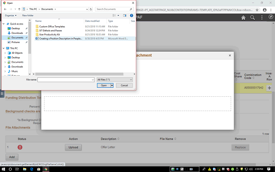Open the PeopleSoft actions menu dots
Screen dimensions: 275x172
[x=262, y=17]
